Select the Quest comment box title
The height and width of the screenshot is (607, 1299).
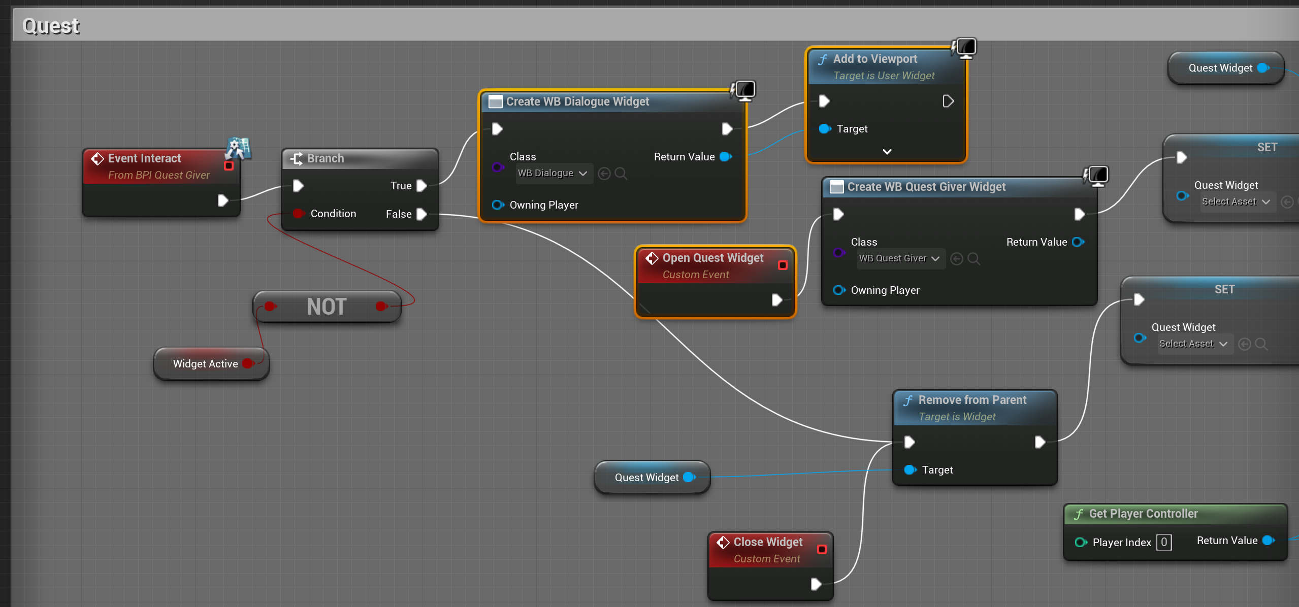tap(51, 26)
